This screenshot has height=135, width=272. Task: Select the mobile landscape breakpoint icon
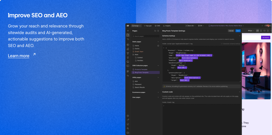click(x=265, y=31)
